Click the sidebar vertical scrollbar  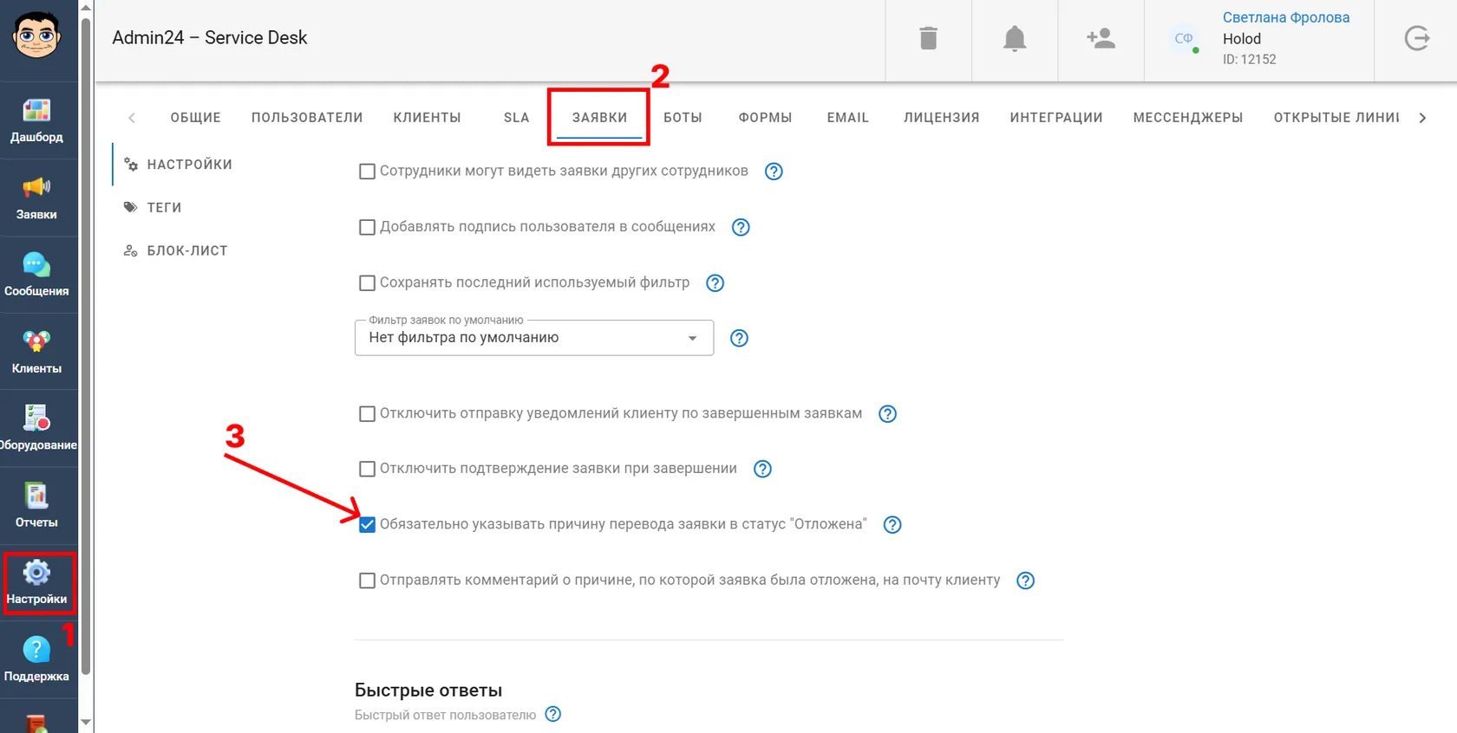click(86, 347)
